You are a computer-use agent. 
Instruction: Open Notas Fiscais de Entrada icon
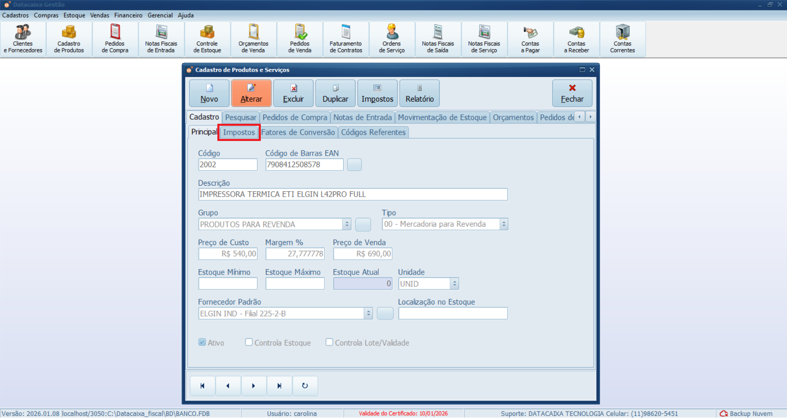[161, 39]
